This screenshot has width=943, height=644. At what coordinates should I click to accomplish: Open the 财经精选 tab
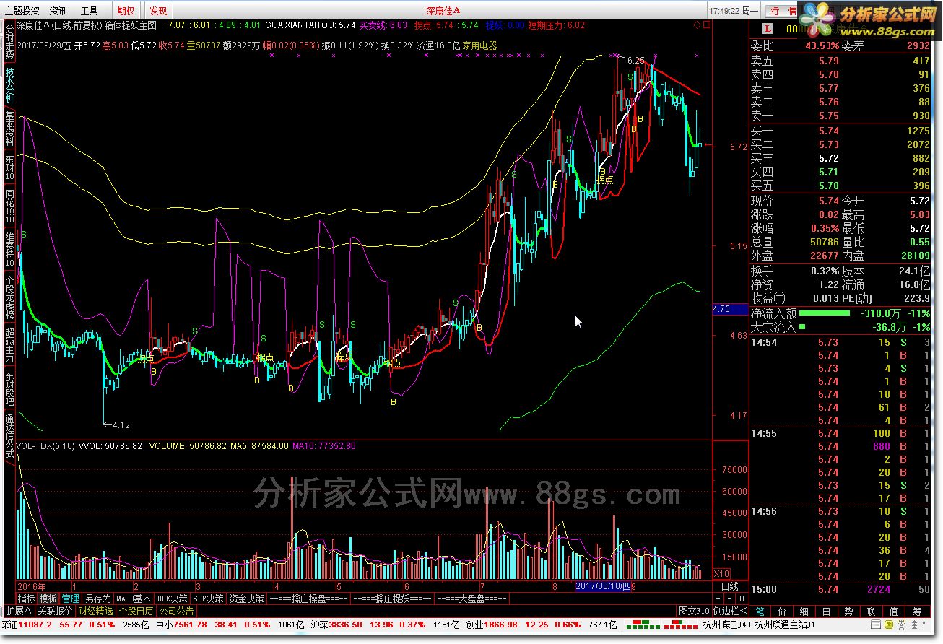coord(95,611)
